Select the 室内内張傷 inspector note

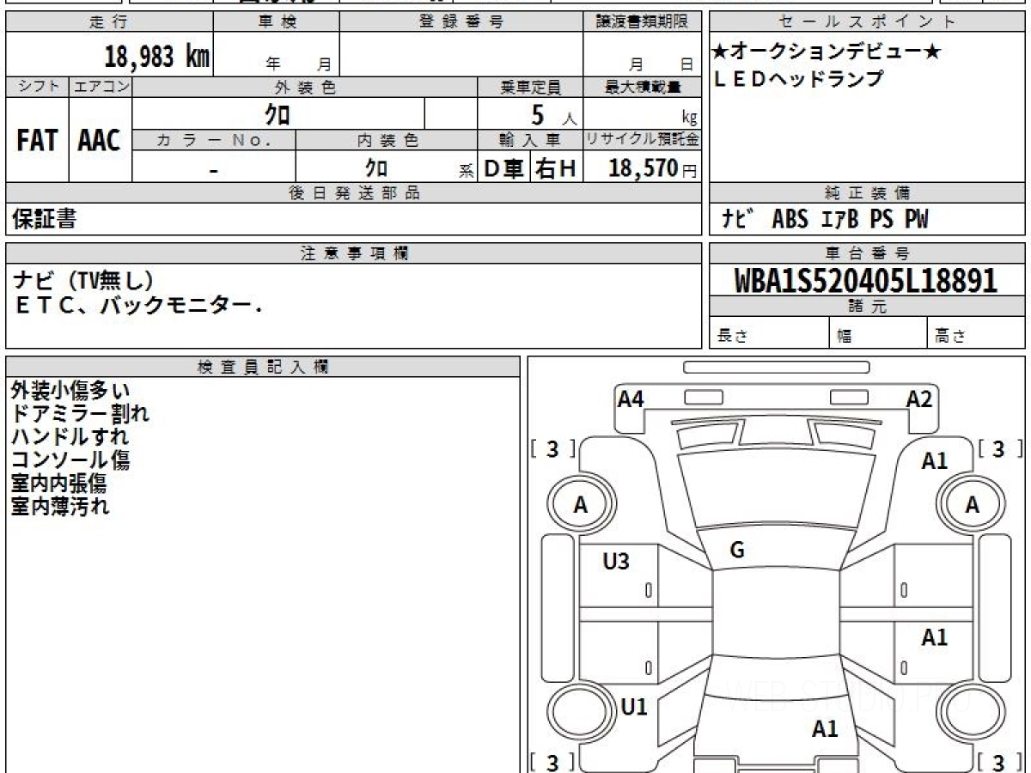(x=58, y=484)
